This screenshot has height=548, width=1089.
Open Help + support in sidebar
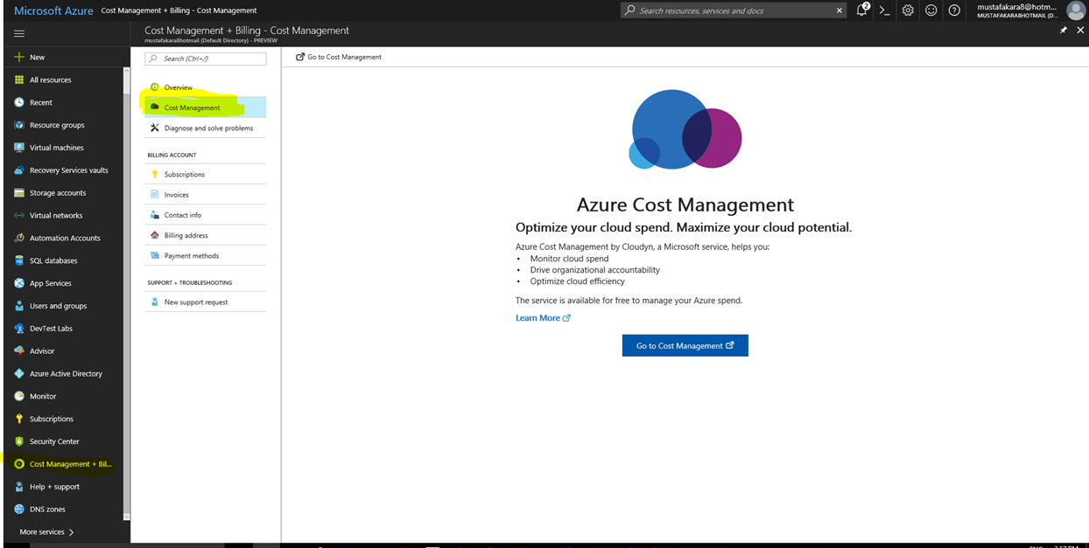coord(63,487)
